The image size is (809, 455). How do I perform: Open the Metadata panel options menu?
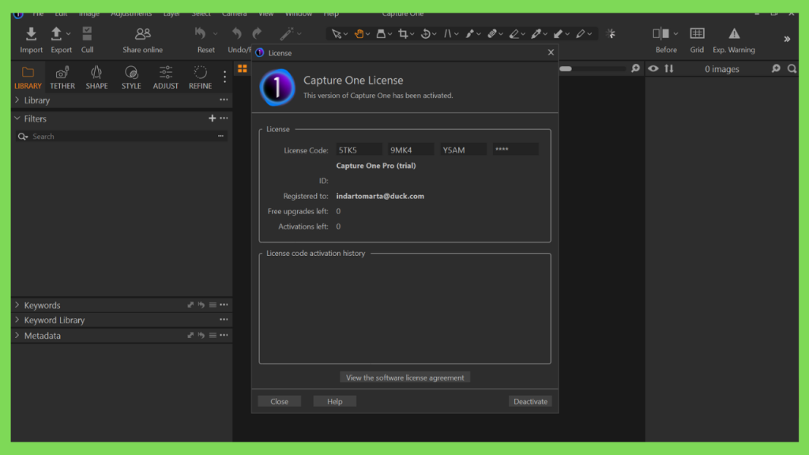pos(224,335)
